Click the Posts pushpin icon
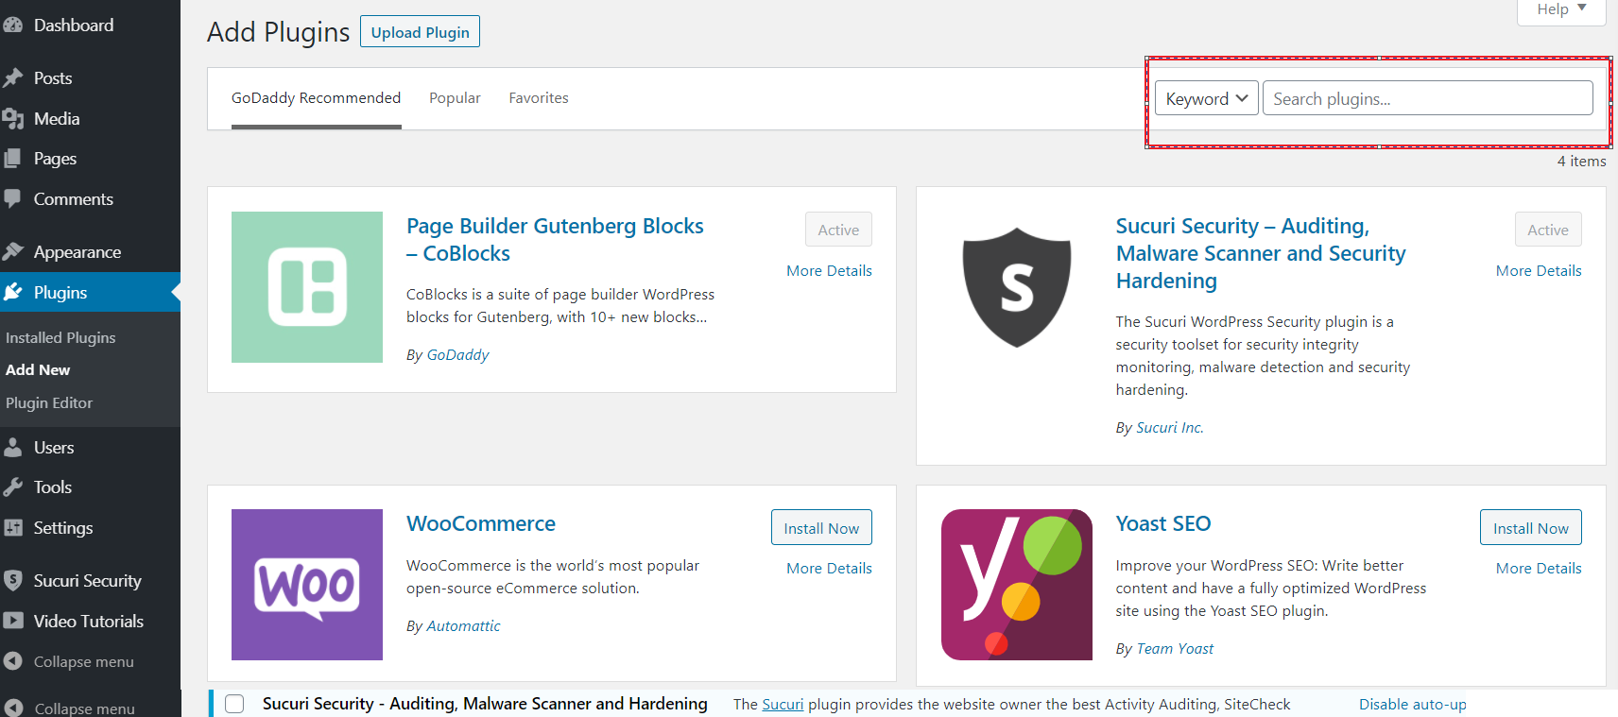The image size is (1618, 717). pos(12,77)
